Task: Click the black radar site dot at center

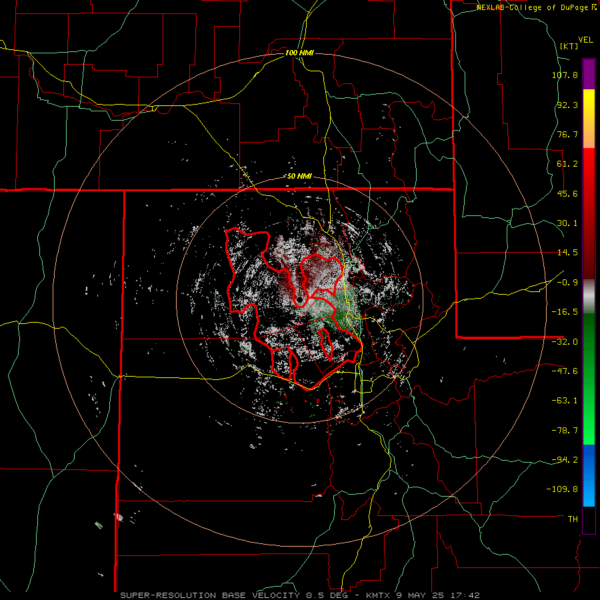Action: coord(299,299)
